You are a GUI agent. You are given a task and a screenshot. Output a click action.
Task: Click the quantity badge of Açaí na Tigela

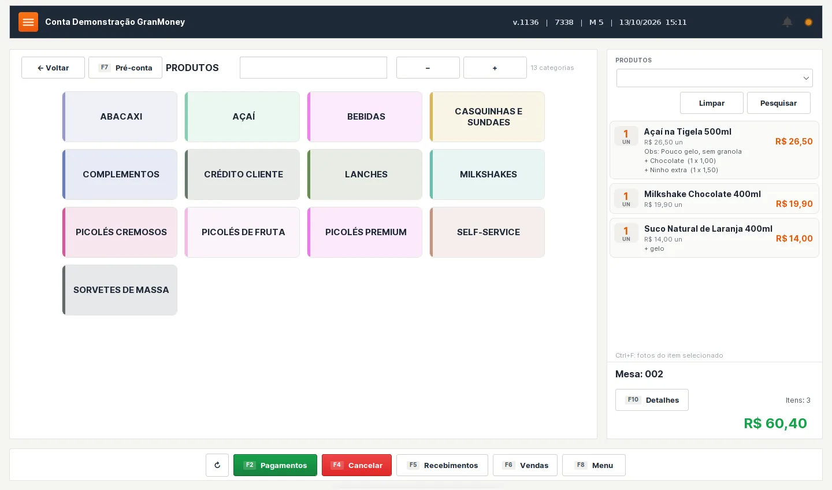[626, 136]
